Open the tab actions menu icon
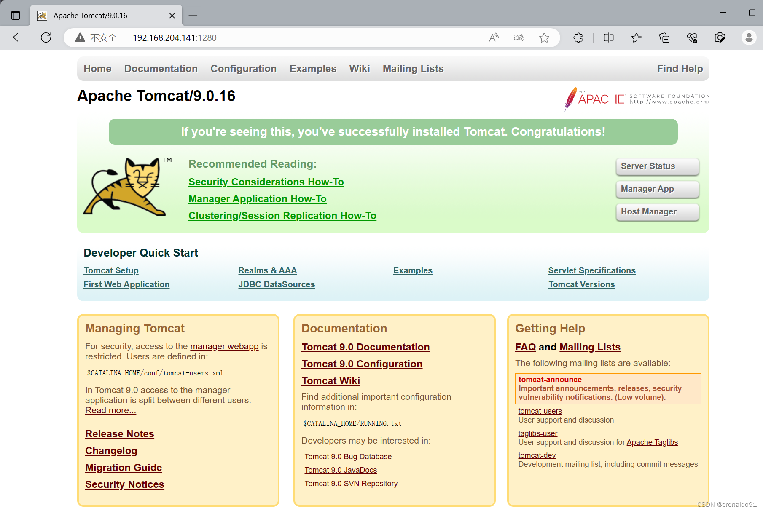Image resolution: width=763 pixels, height=511 pixels. click(x=16, y=16)
